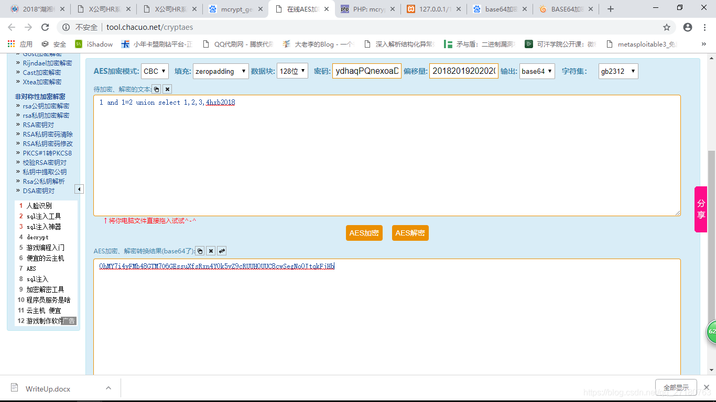Open the Chrome profile avatar menu
Screen dimensions: 716x402
[x=688, y=27]
